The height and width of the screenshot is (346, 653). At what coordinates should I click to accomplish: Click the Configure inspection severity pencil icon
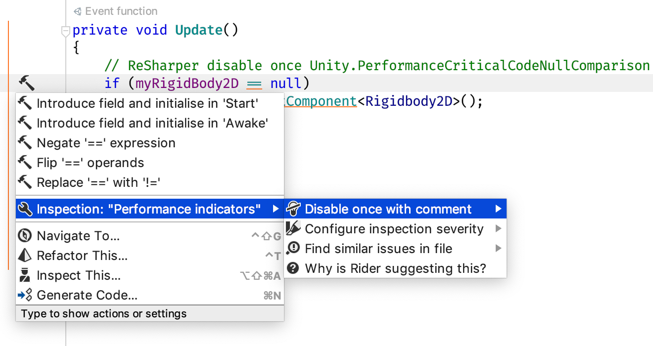[x=293, y=228]
